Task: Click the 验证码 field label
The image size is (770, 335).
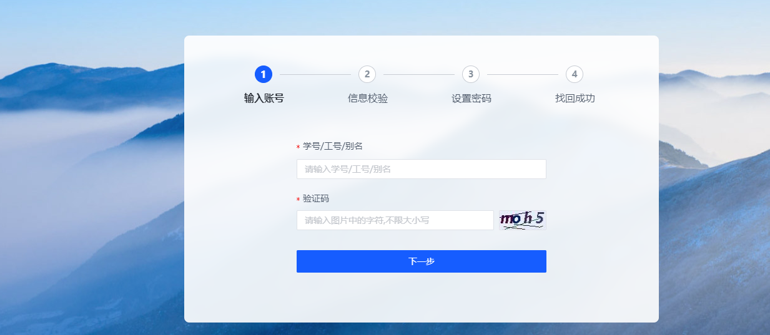Action: click(316, 198)
